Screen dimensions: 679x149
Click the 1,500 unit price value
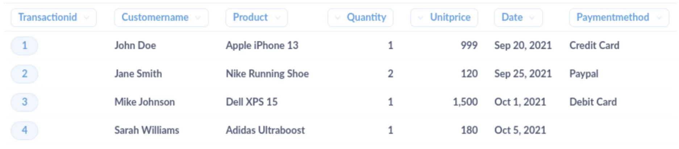point(465,102)
